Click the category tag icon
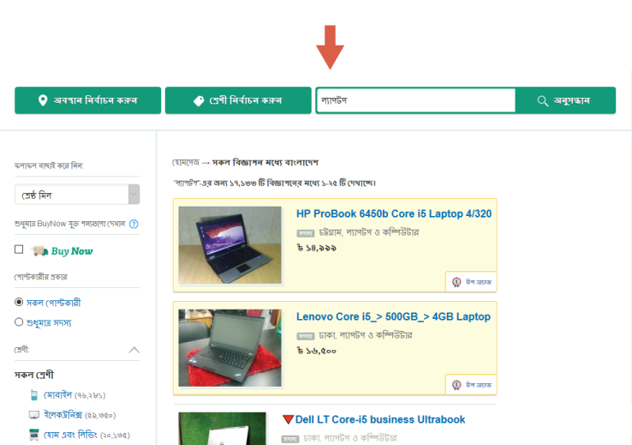The image size is (632, 445). pyautogui.click(x=199, y=100)
